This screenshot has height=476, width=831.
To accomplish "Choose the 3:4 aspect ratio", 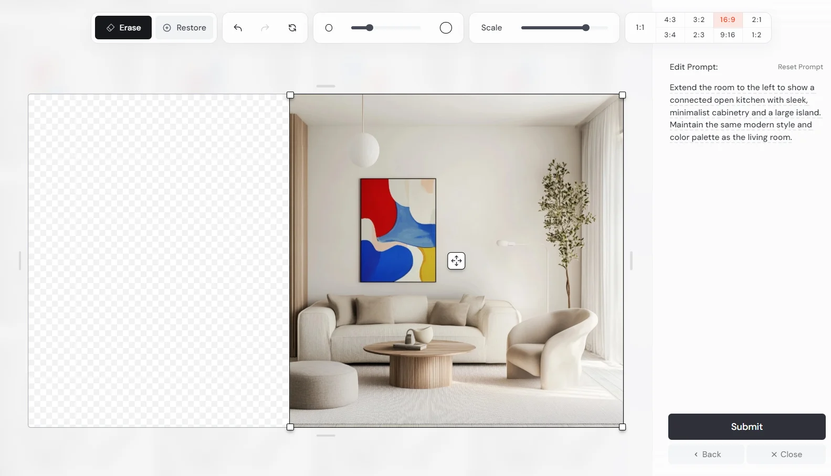I will click(x=670, y=35).
